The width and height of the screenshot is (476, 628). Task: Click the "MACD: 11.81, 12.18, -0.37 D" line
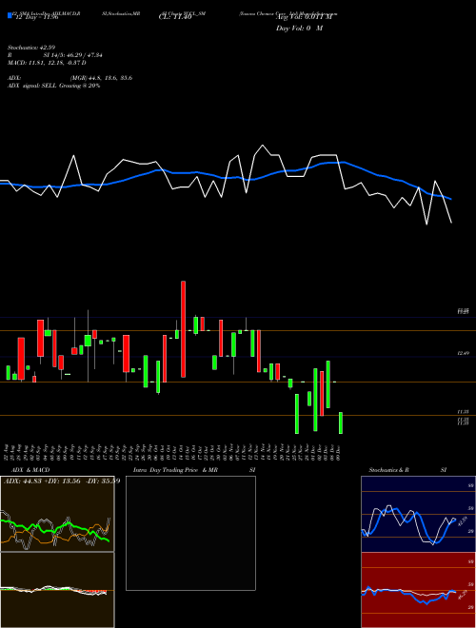tap(47, 63)
